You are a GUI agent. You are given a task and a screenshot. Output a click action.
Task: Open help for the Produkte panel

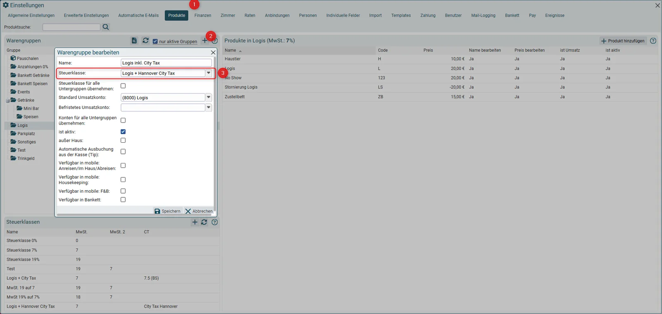pyautogui.click(x=653, y=41)
